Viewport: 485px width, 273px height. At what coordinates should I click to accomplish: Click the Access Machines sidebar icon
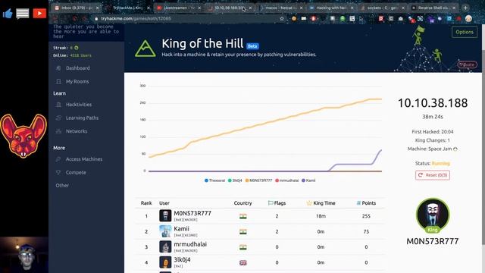(58, 159)
